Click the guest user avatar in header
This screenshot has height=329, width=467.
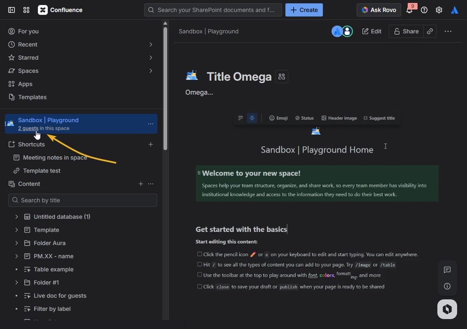pyautogui.click(x=347, y=31)
